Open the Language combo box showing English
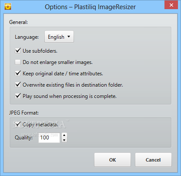Viewport: 181px width, 176px height. [59, 37]
